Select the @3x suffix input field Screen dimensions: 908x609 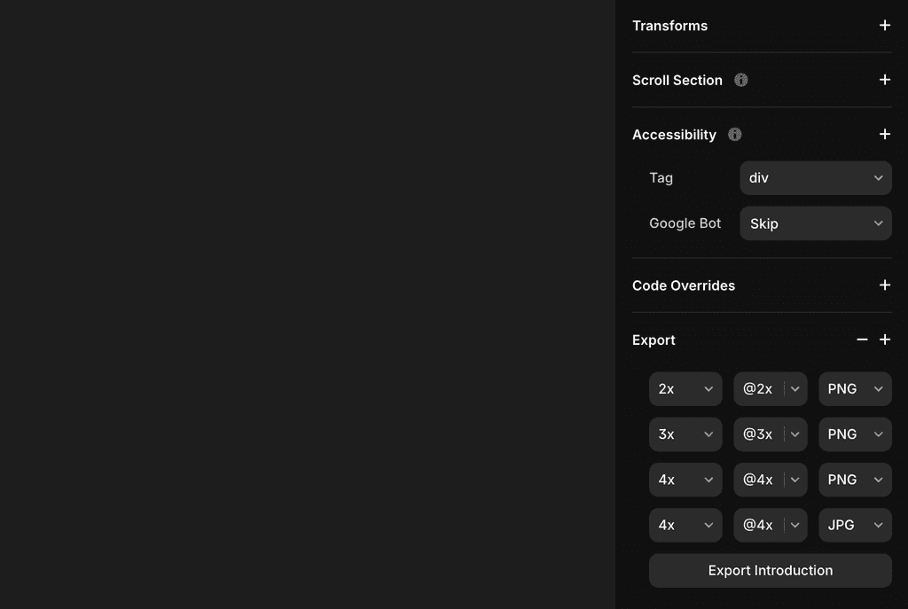click(x=758, y=434)
